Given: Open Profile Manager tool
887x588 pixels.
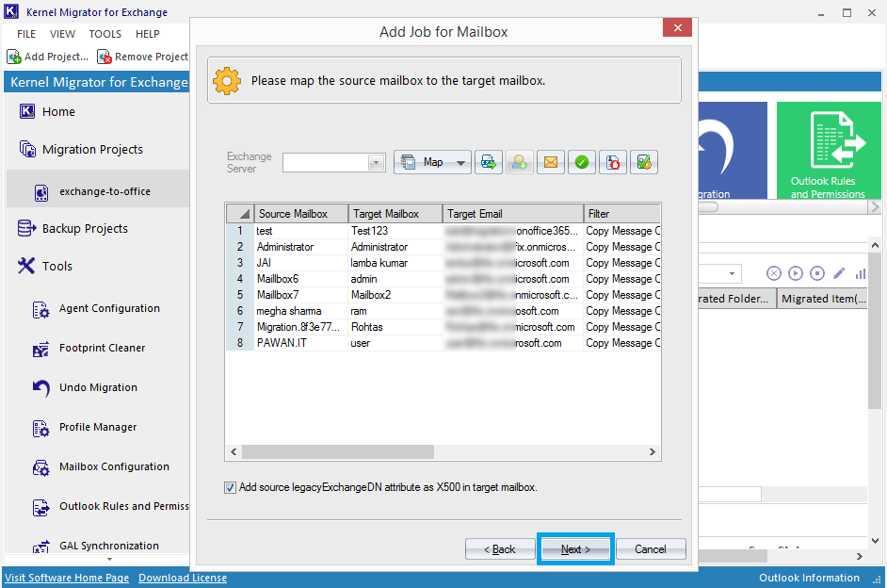Looking at the screenshot, I should click(85, 428).
